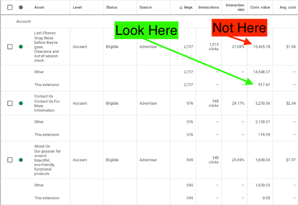The width and height of the screenshot is (298, 205).
Task: Sort table by Interactions column
Action: click(x=209, y=7)
